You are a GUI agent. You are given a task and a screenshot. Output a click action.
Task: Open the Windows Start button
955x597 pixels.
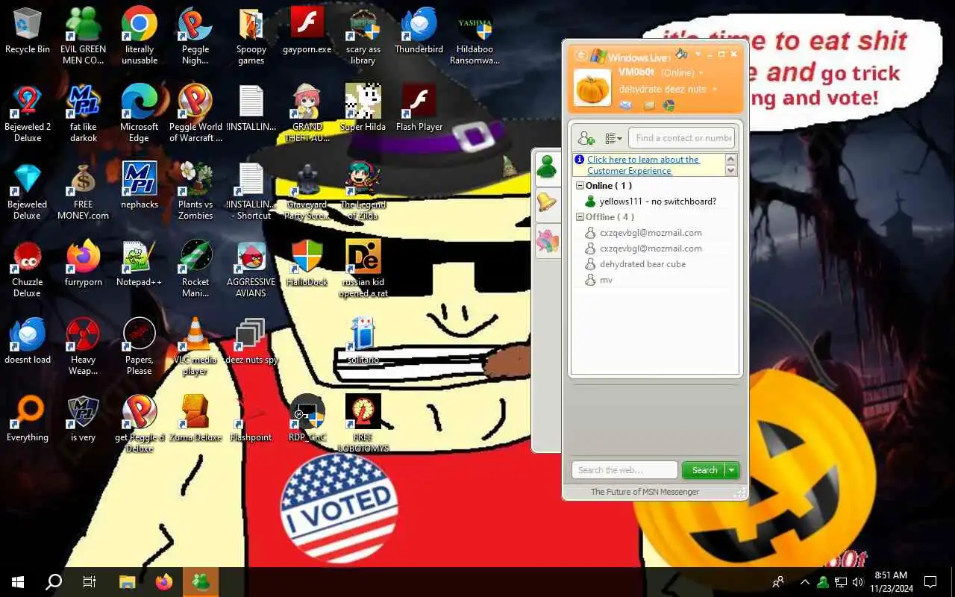click(x=18, y=582)
